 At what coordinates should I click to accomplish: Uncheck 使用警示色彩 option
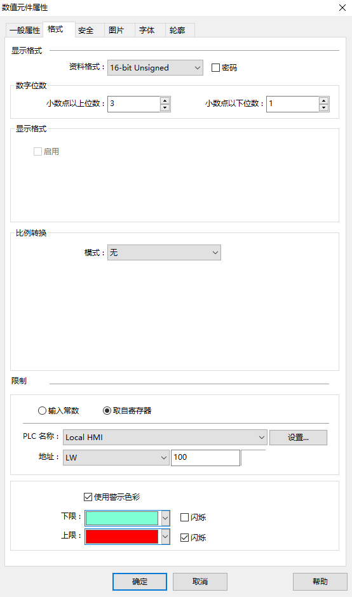[88, 497]
